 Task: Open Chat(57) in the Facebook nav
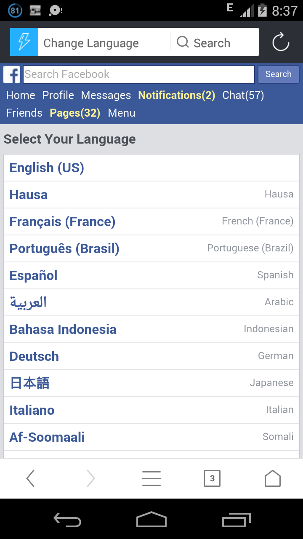243,96
